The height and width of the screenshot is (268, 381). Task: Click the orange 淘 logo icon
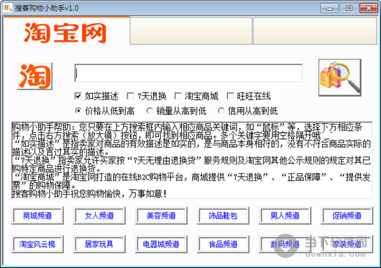tap(35, 76)
